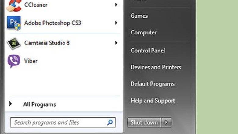238x134 pixels.
Task: Open Games from the Start menu
Action: click(139, 16)
